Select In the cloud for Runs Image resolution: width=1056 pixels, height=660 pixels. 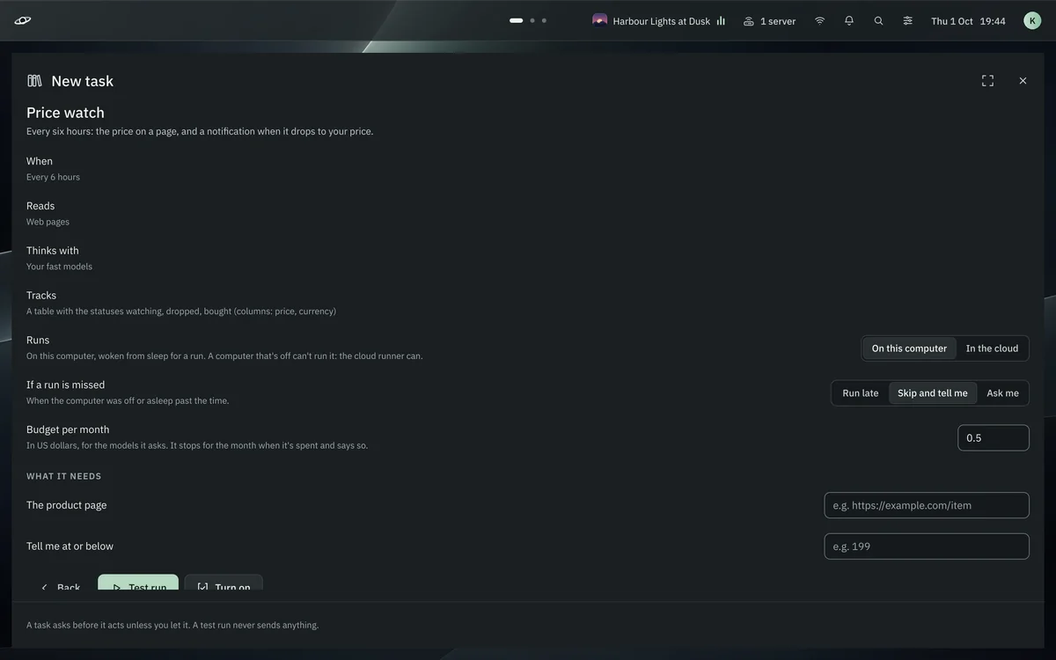[992, 348]
